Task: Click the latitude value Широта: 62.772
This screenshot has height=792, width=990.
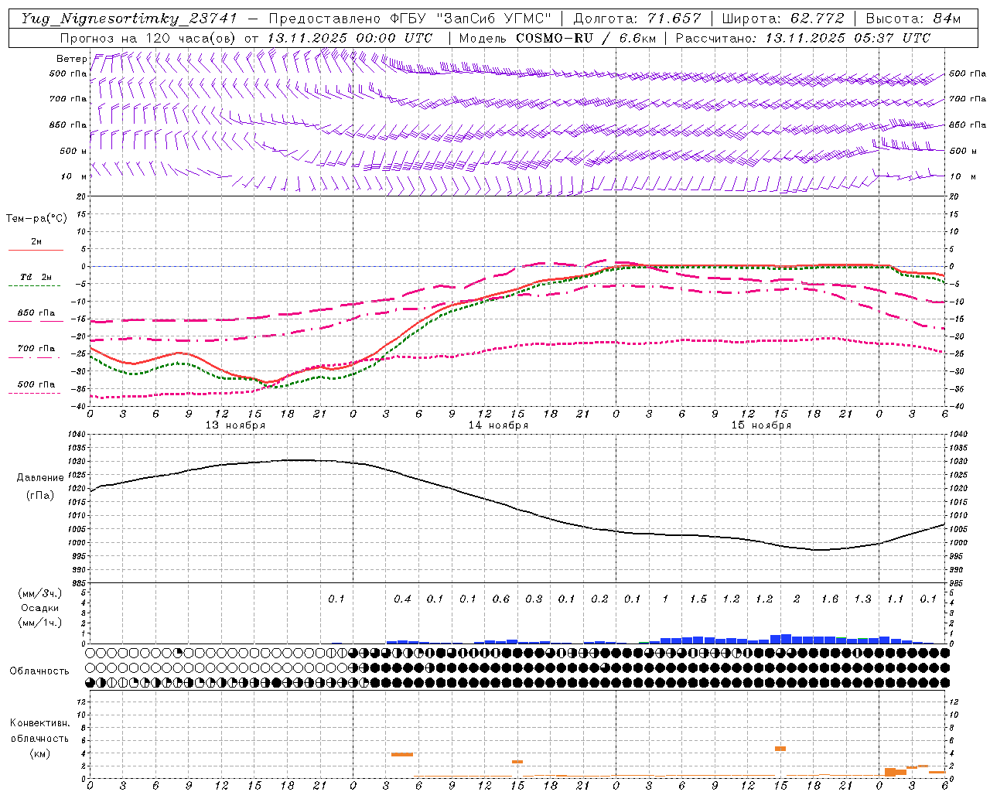Action: [783, 19]
